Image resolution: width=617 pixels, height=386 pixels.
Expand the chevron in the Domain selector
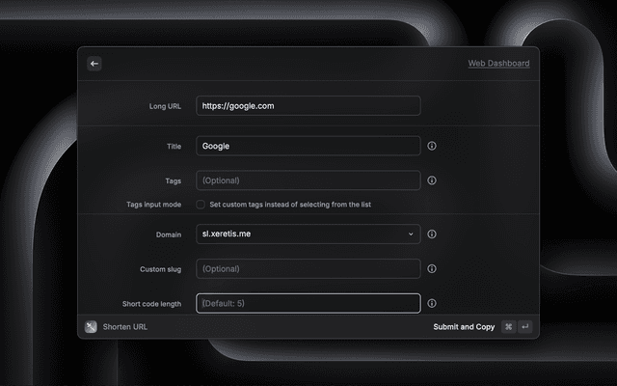tap(411, 234)
